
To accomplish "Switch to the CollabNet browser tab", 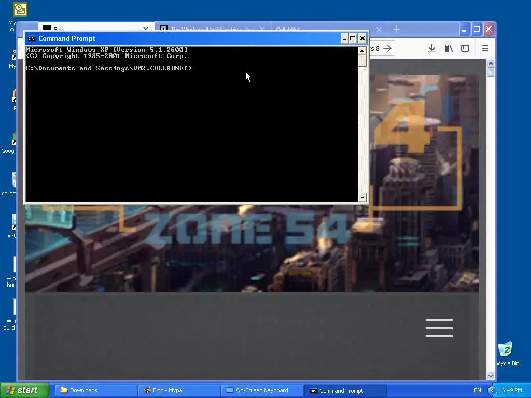I will pos(328,28).
